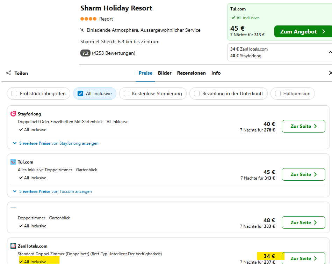Select the 40 € Stayforlong price entry
Image resolution: width=332 pixels, height=264 pixels.
246,56
